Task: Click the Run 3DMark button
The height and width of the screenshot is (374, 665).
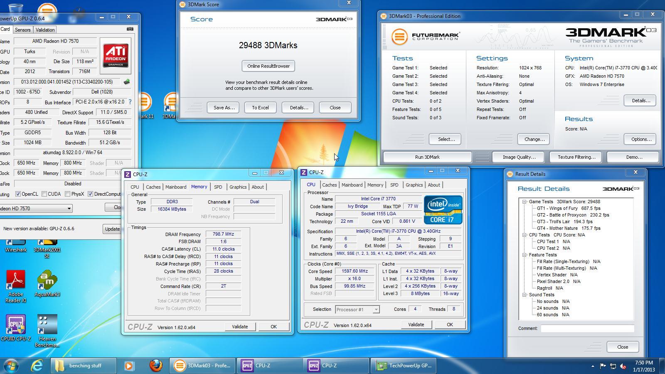Action: tap(427, 157)
